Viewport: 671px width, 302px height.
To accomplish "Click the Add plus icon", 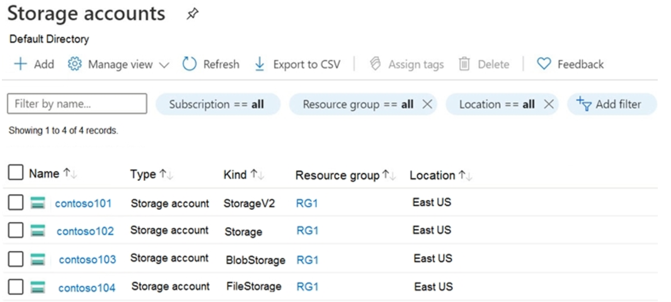I will tap(21, 64).
